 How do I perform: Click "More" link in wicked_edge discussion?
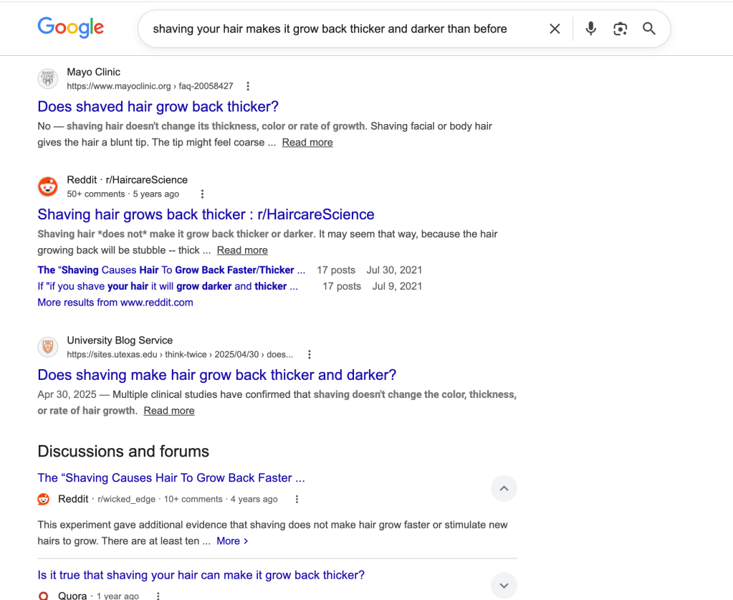[x=232, y=541]
